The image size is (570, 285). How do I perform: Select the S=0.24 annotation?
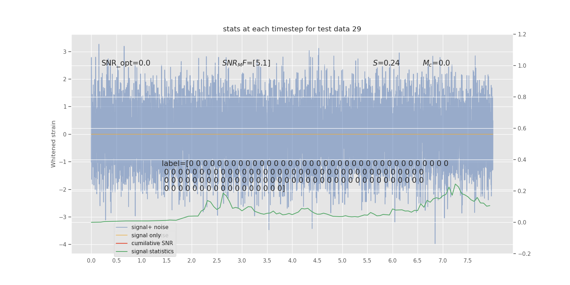[386, 63]
